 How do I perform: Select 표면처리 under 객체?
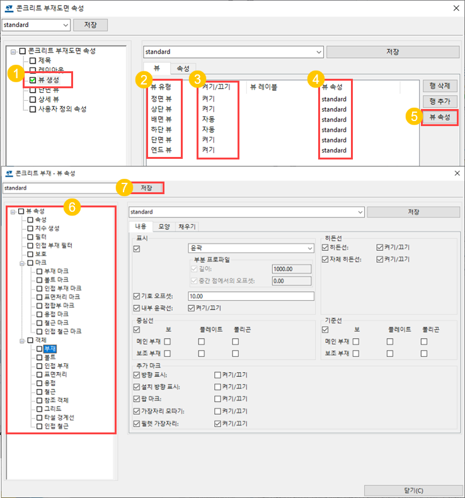55,374
